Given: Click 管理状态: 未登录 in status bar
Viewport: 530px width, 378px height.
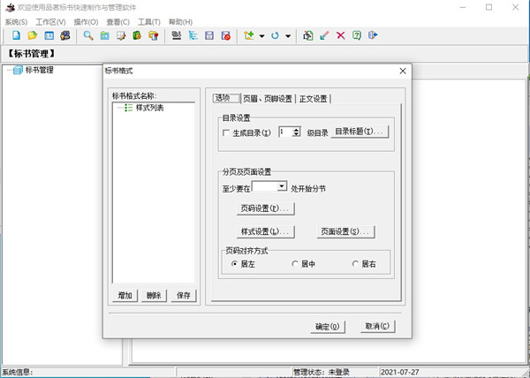Looking at the screenshot, I should (x=322, y=372).
